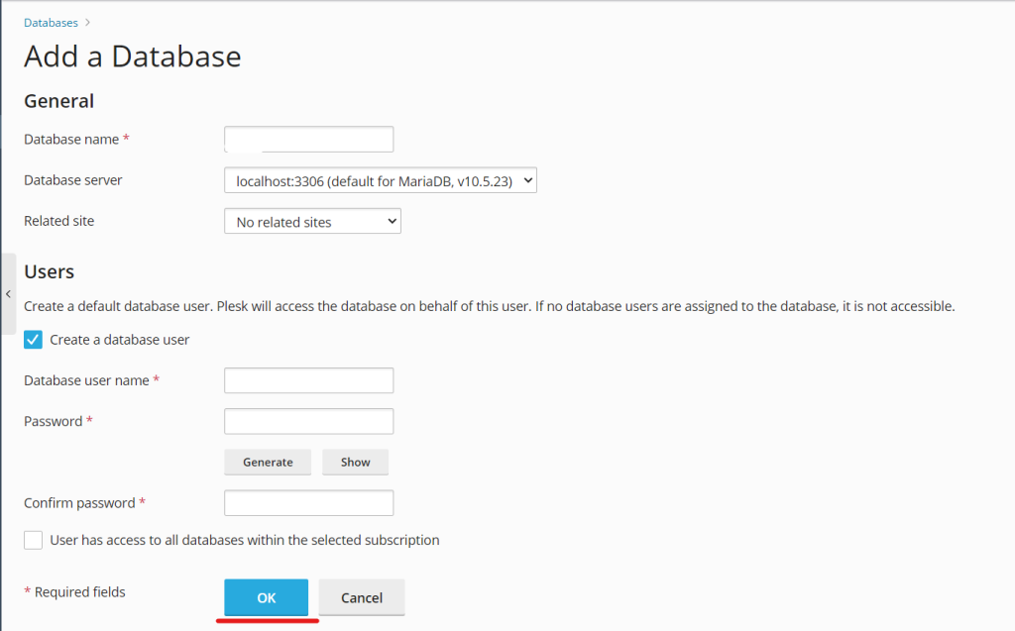Click the Users section heading
Viewport: 1015px width, 631px height.
[50, 271]
